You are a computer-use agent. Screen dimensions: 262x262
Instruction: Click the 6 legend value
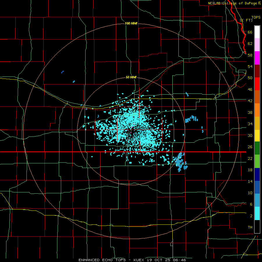click(251, 204)
